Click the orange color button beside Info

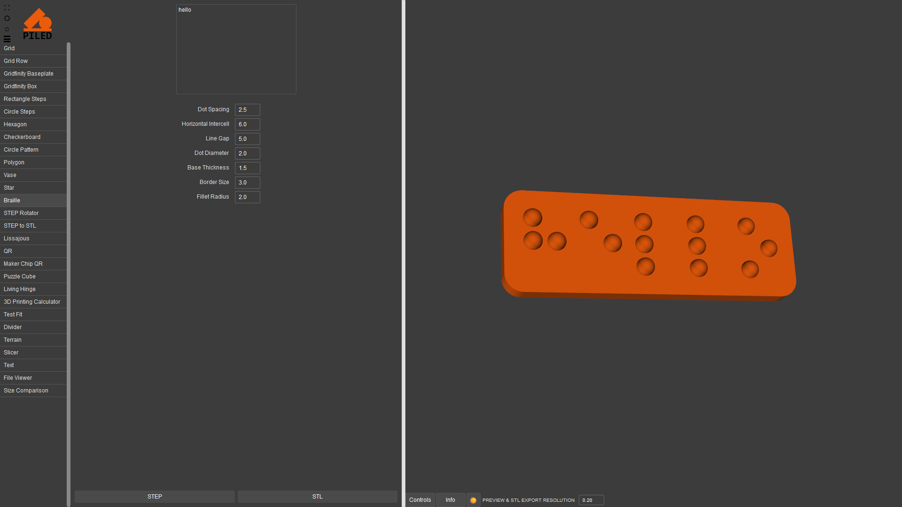point(473,500)
